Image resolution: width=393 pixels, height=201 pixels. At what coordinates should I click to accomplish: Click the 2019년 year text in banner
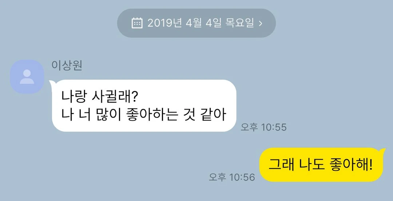click(x=164, y=23)
